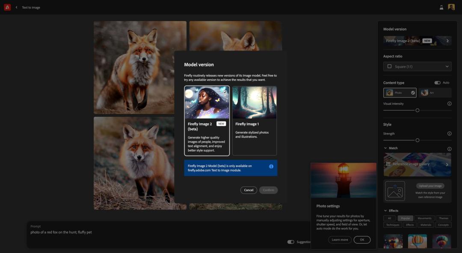Click the info icon beside Strength
Image resolution: width=462 pixels, height=253 pixels.
pyautogui.click(x=449, y=134)
